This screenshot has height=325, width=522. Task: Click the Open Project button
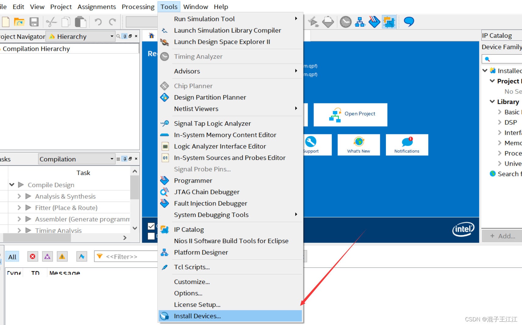click(x=350, y=115)
